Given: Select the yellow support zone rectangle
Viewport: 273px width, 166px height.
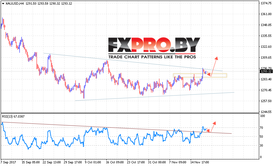Looking at the screenshot, I should pos(200,75).
